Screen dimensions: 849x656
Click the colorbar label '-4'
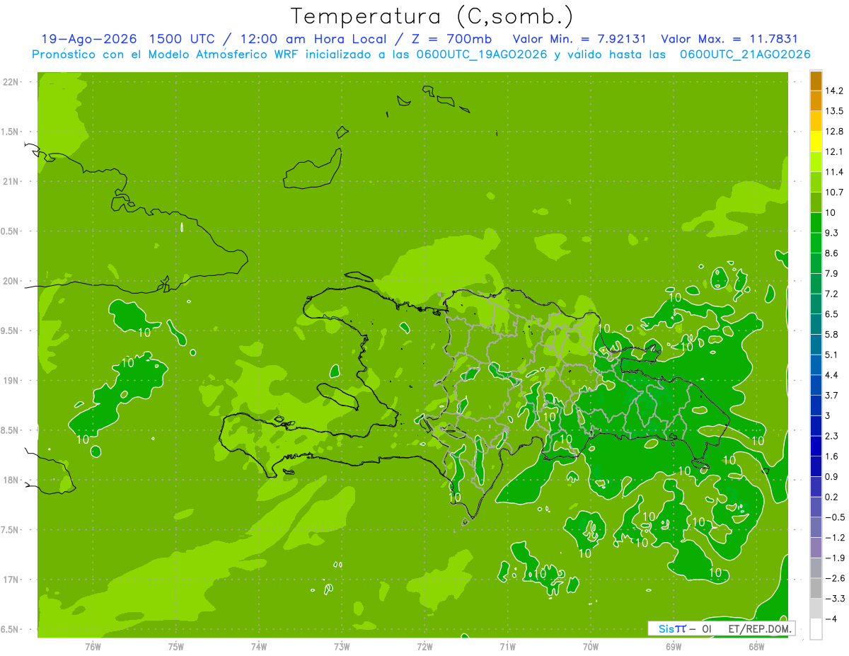[x=831, y=619]
